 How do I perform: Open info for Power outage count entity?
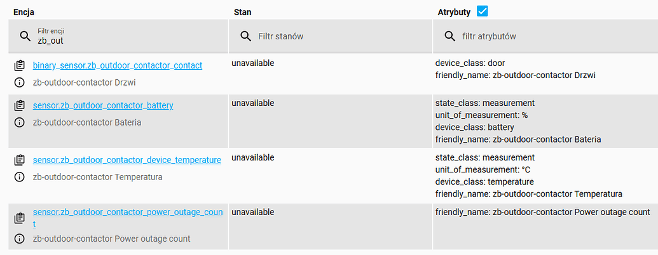click(19, 239)
